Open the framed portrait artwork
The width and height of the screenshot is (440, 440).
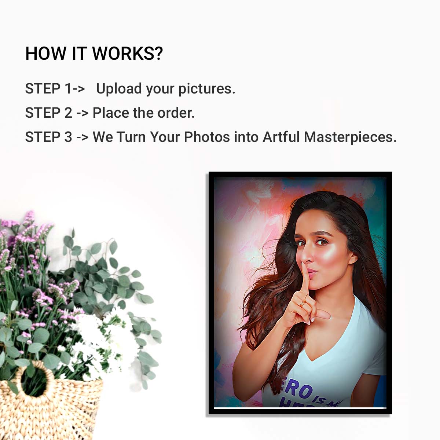300,293
